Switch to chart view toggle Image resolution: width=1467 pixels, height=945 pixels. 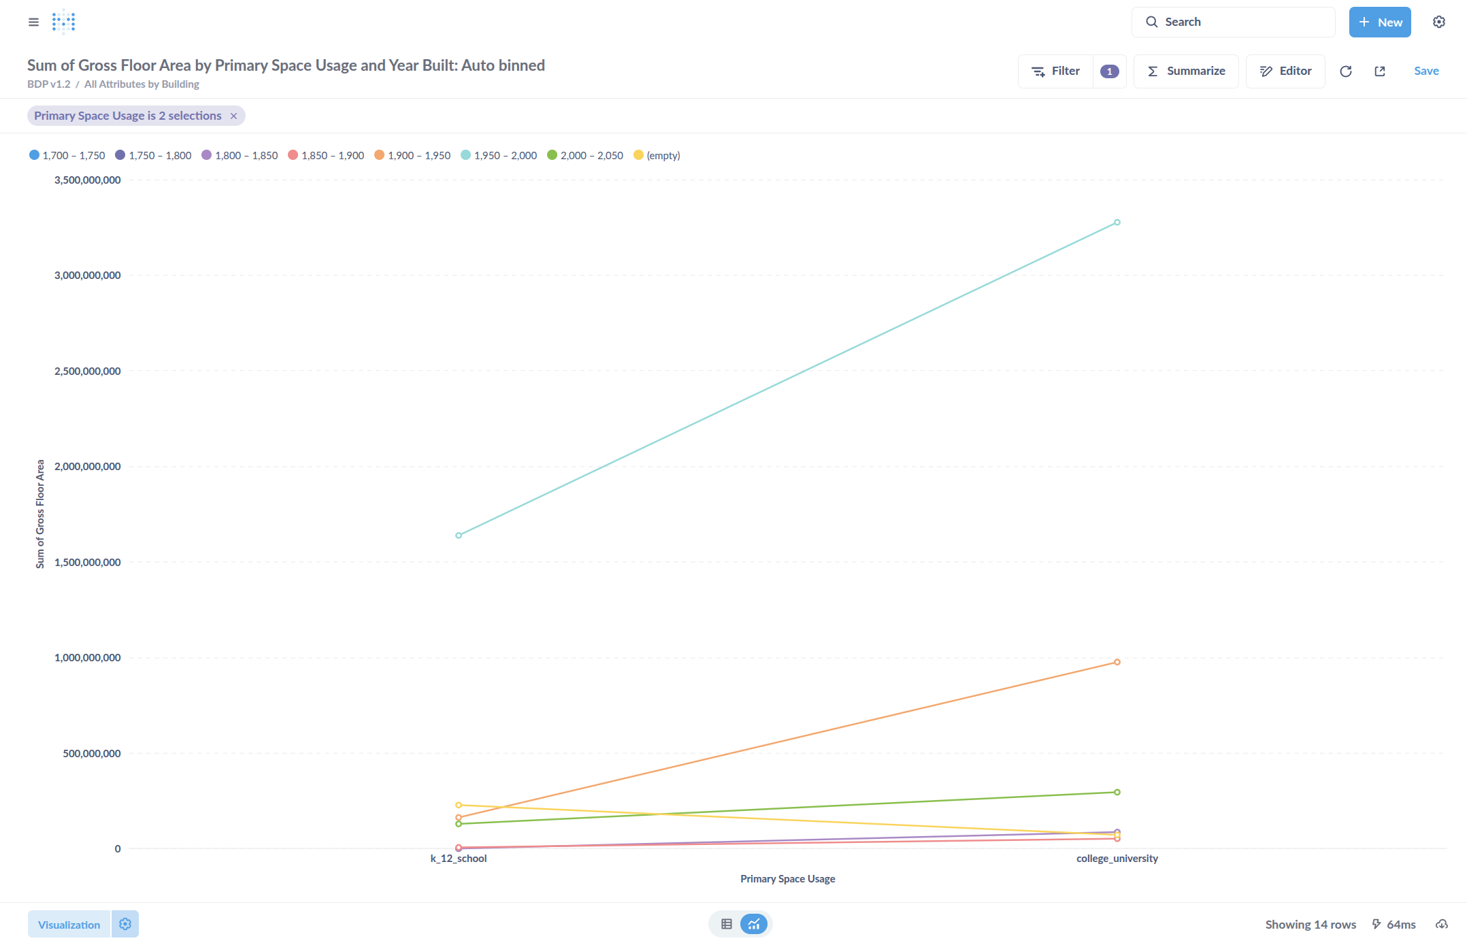click(x=754, y=924)
